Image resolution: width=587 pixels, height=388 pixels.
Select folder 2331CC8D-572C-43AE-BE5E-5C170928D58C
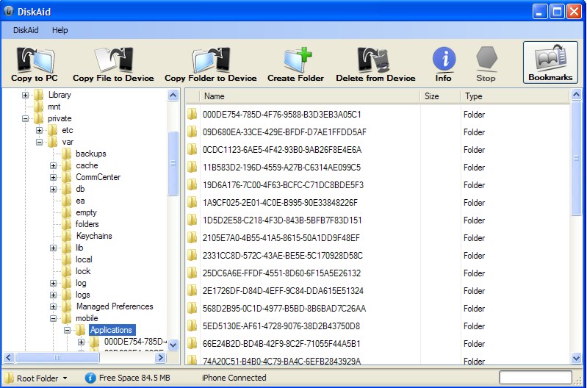(283, 256)
